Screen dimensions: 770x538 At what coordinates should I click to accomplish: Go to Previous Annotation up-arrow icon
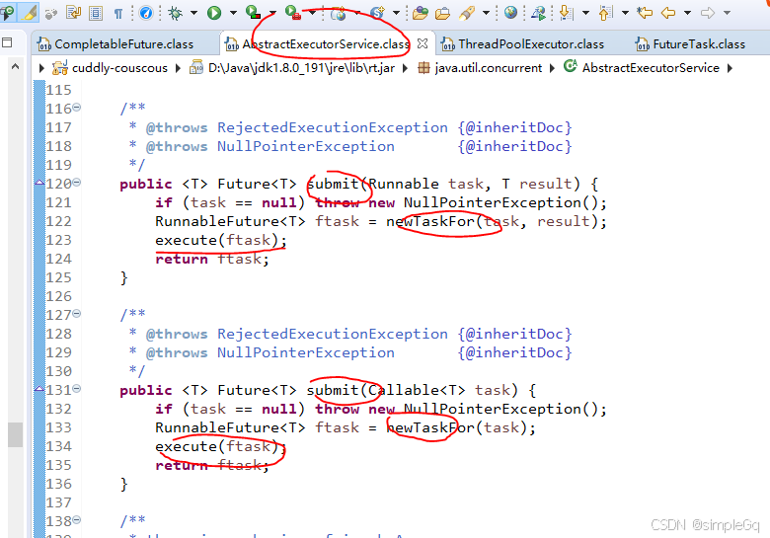coord(605,13)
